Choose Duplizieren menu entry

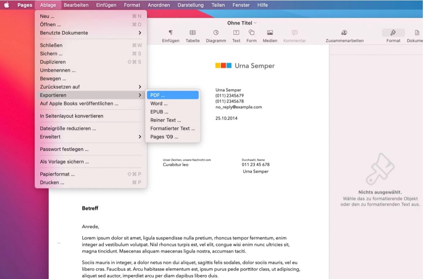coord(91,62)
